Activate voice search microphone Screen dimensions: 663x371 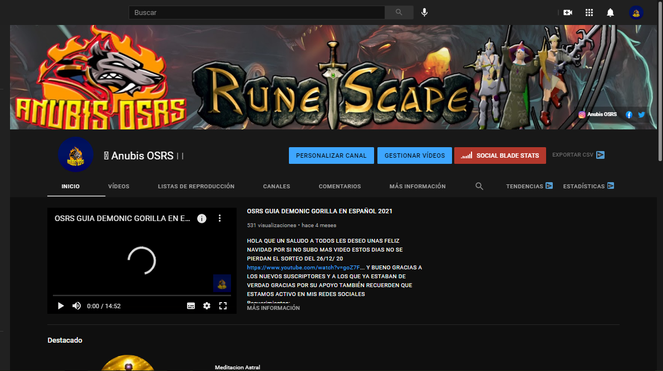coord(424,12)
